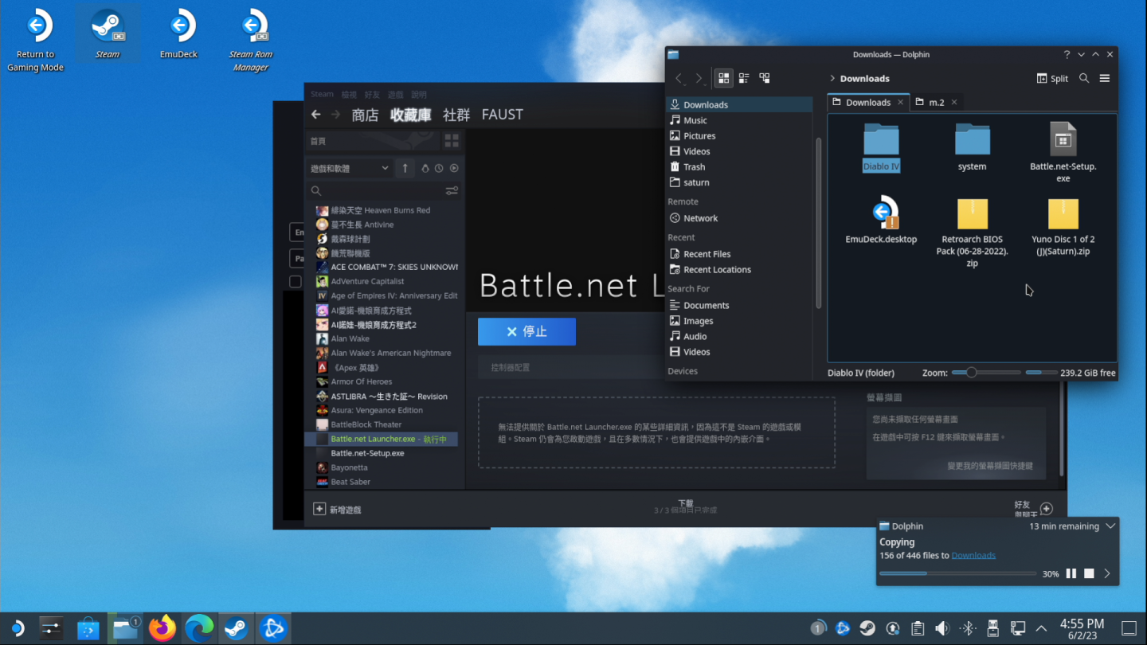Switch Dolphin to Icons view mode
This screenshot has width=1147, height=645.
point(723,78)
